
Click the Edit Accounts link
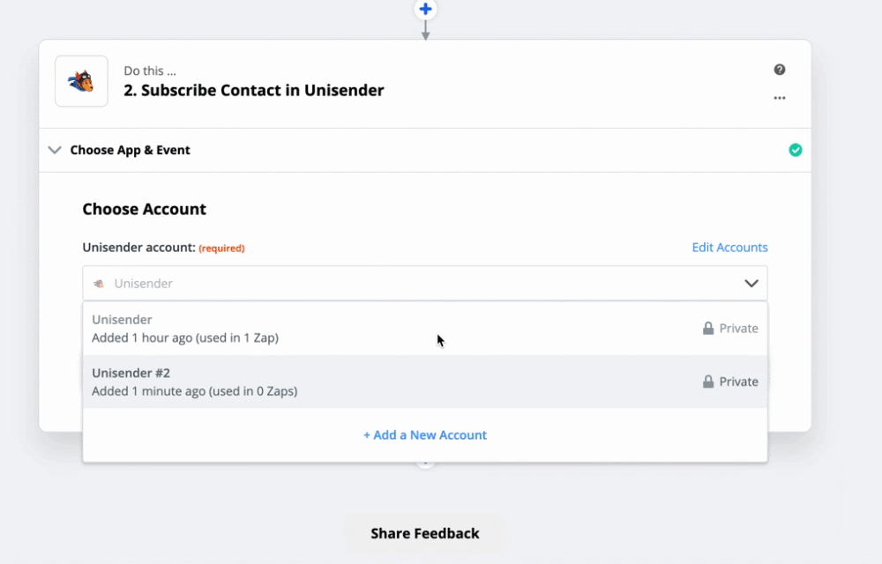point(729,247)
